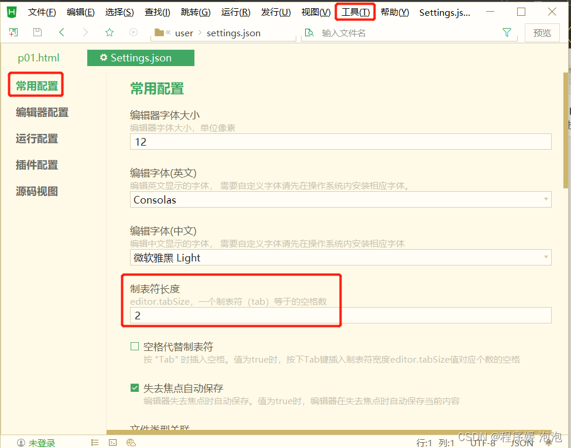This screenshot has width=571, height=448.
Task: Go back with the left arrow icon
Action: (x=61, y=32)
